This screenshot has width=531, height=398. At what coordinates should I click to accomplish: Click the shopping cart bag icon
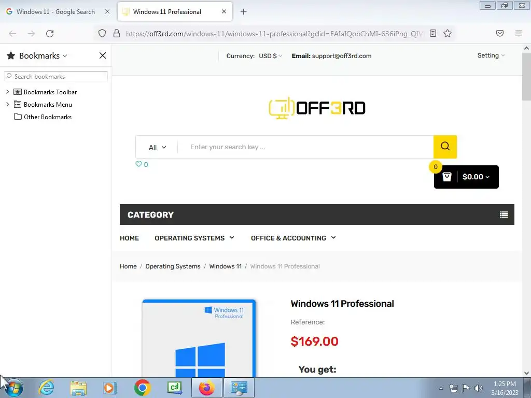coord(446,177)
